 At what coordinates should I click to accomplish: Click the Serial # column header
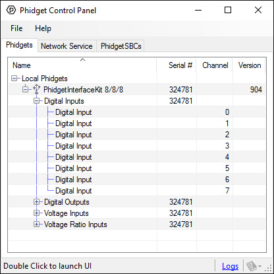pyautogui.click(x=177, y=65)
